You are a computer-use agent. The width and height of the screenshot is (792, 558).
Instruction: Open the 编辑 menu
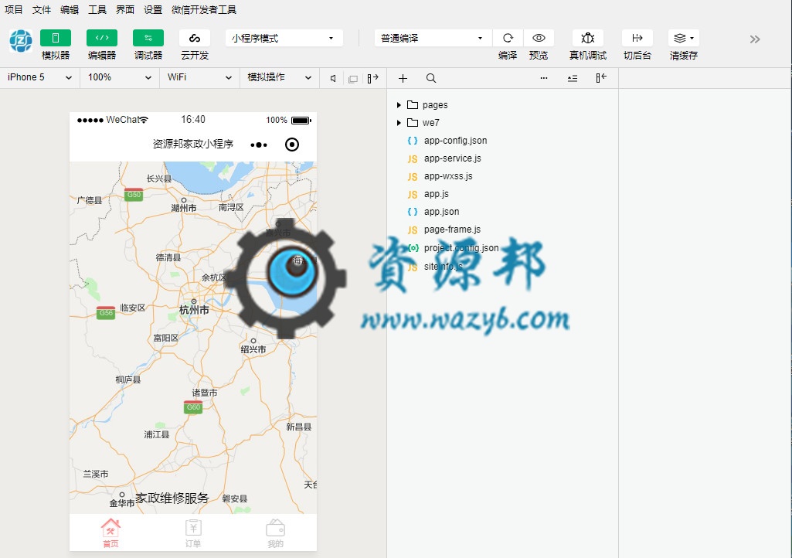70,9
